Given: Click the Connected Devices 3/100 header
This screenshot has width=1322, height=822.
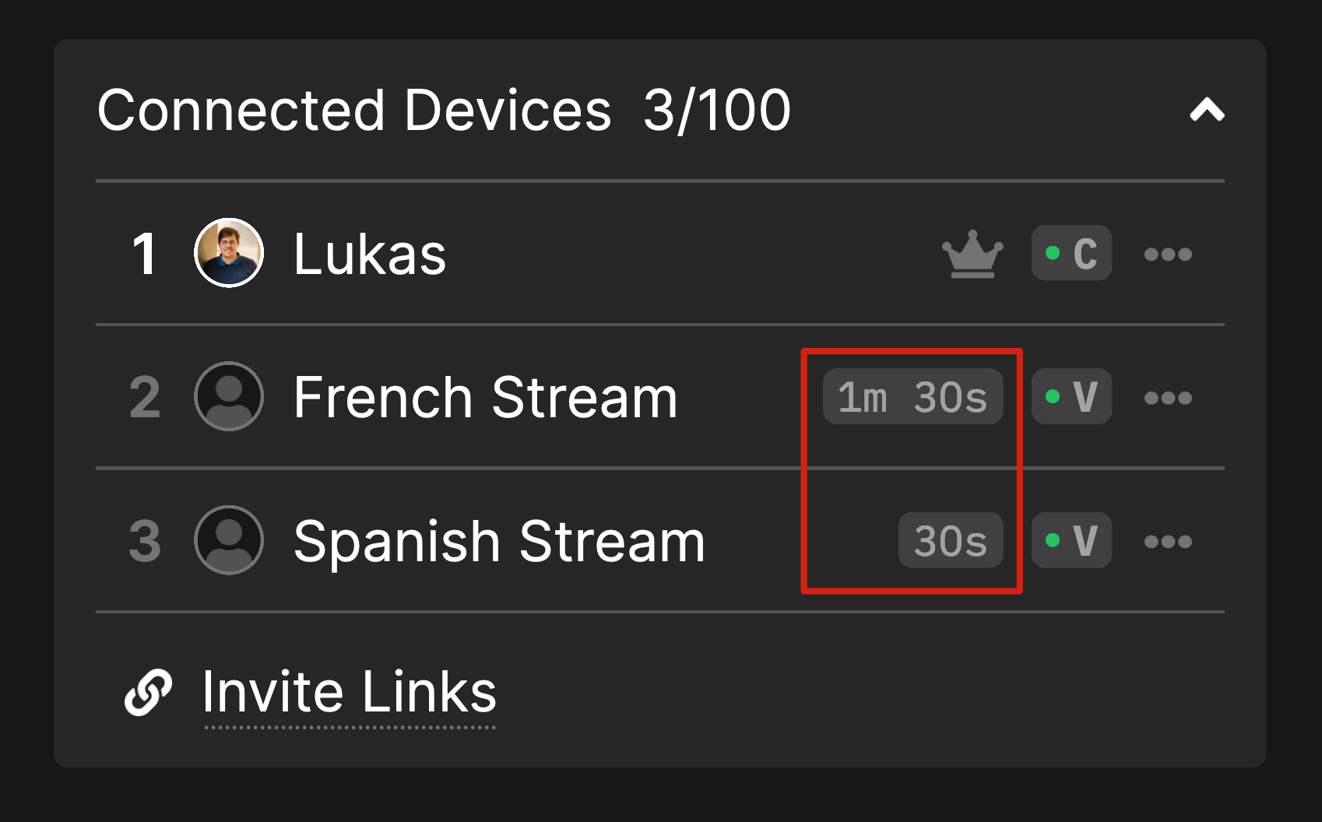Looking at the screenshot, I should click(x=444, y=109).
